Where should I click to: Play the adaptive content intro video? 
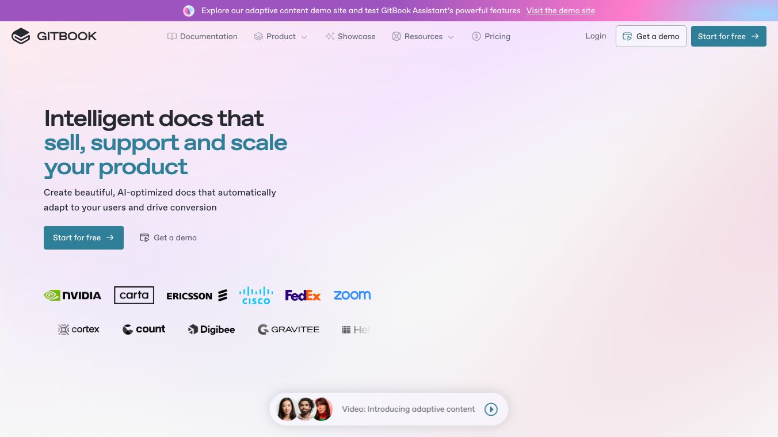coord(491,409)
